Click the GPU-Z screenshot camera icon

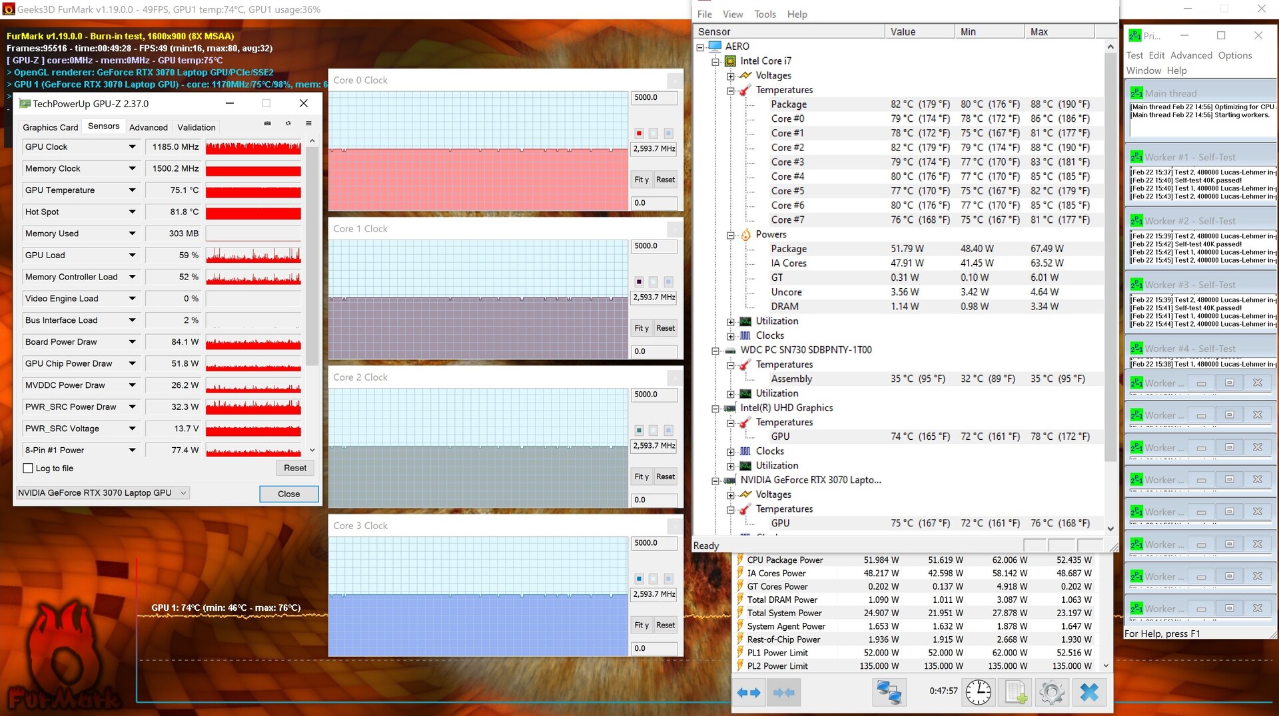pyautogui.click(x=268, y=124)
